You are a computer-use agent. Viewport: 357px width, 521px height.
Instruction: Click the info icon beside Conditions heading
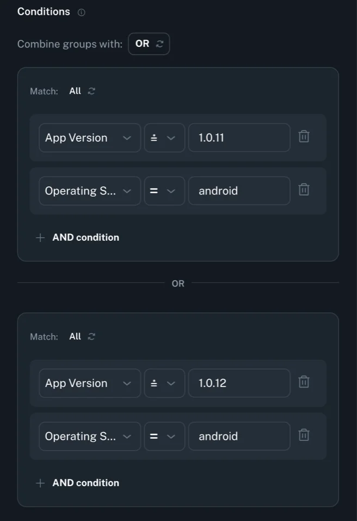(x=81, y=13)
